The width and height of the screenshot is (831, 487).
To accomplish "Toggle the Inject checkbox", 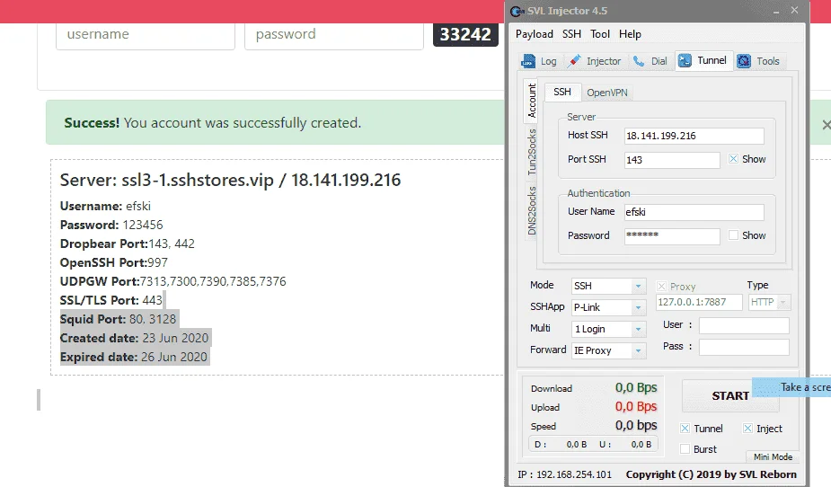I will pos(747,429).
